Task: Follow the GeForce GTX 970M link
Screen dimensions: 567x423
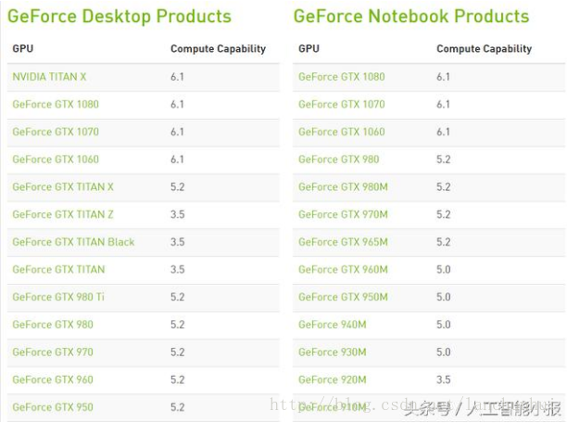Action: pos(343,214)
